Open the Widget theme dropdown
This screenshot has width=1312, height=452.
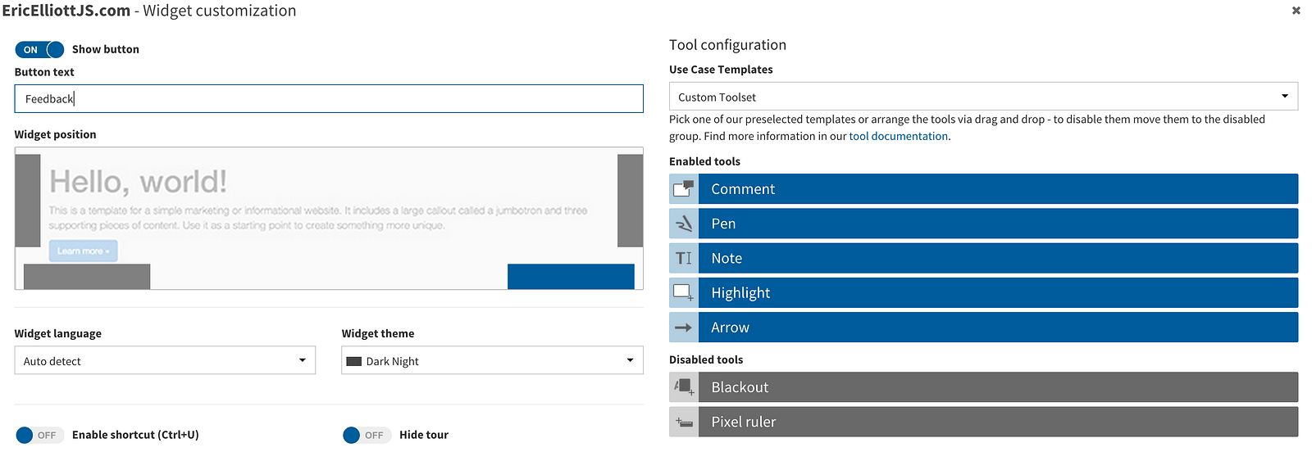(492, 361)
